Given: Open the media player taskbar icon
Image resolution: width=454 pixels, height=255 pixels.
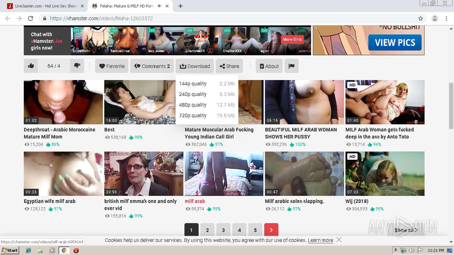Looking at the screenshot, I should [x=52, y=250].
